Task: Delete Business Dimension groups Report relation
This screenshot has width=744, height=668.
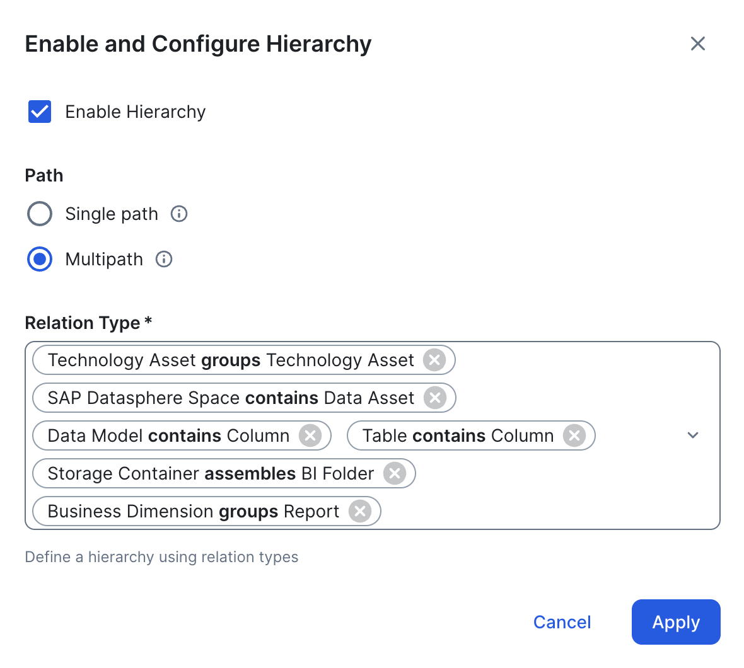Action: 359,511
